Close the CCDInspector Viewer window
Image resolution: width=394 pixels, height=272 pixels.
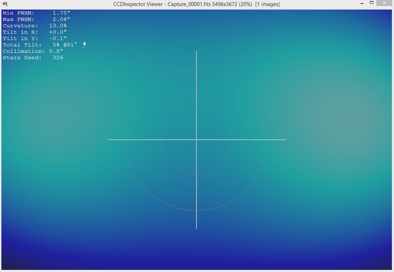[x=384, y=3]
